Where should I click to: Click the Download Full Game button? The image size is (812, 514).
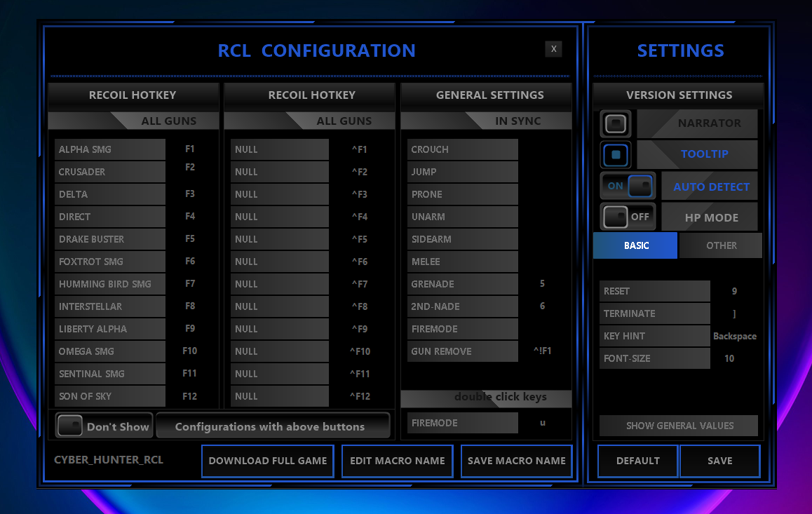[267, 461]
